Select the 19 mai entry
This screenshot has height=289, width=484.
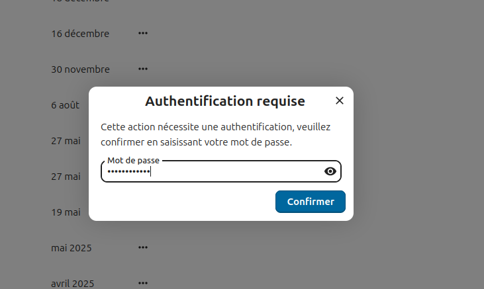click(66, 212)
